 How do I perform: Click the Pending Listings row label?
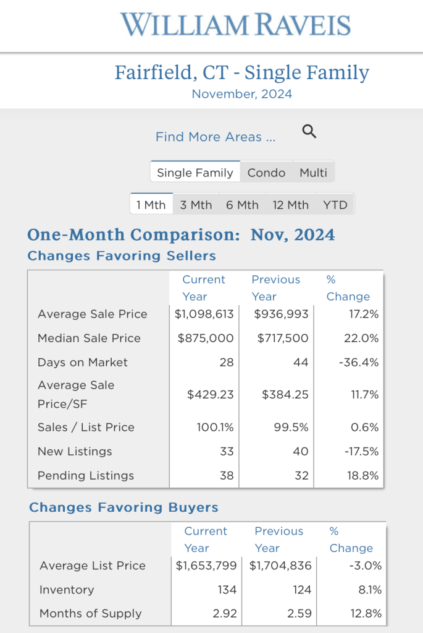86,476
